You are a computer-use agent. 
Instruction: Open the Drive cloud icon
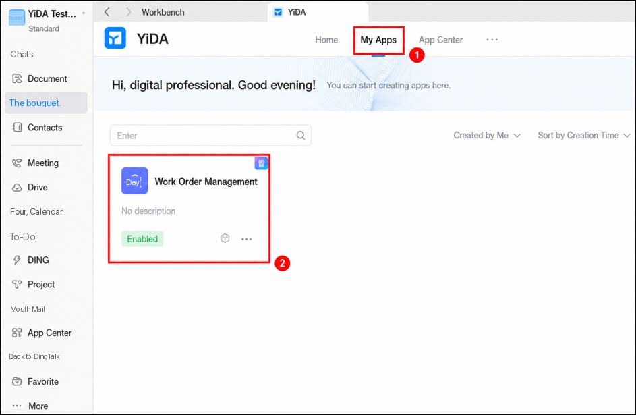(x=17, y=188)
